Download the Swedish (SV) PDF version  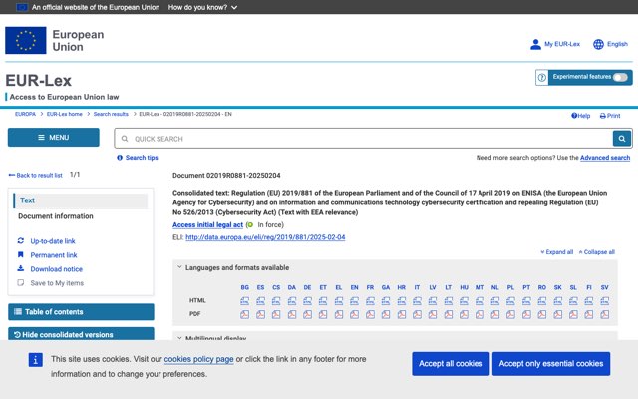tap(605, 315)
